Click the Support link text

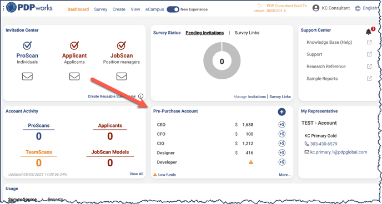click(314, 54)
